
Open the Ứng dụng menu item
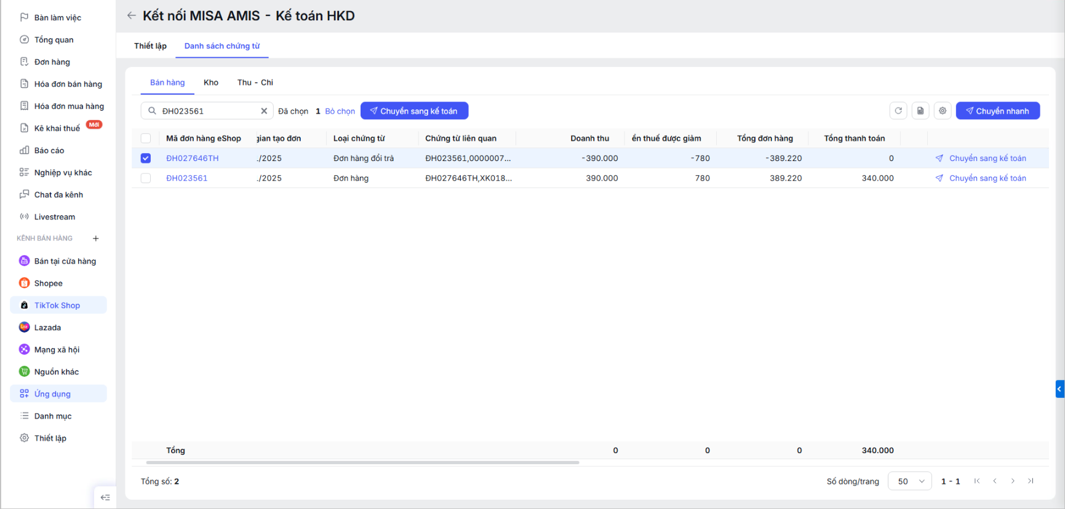click(58, 393)
